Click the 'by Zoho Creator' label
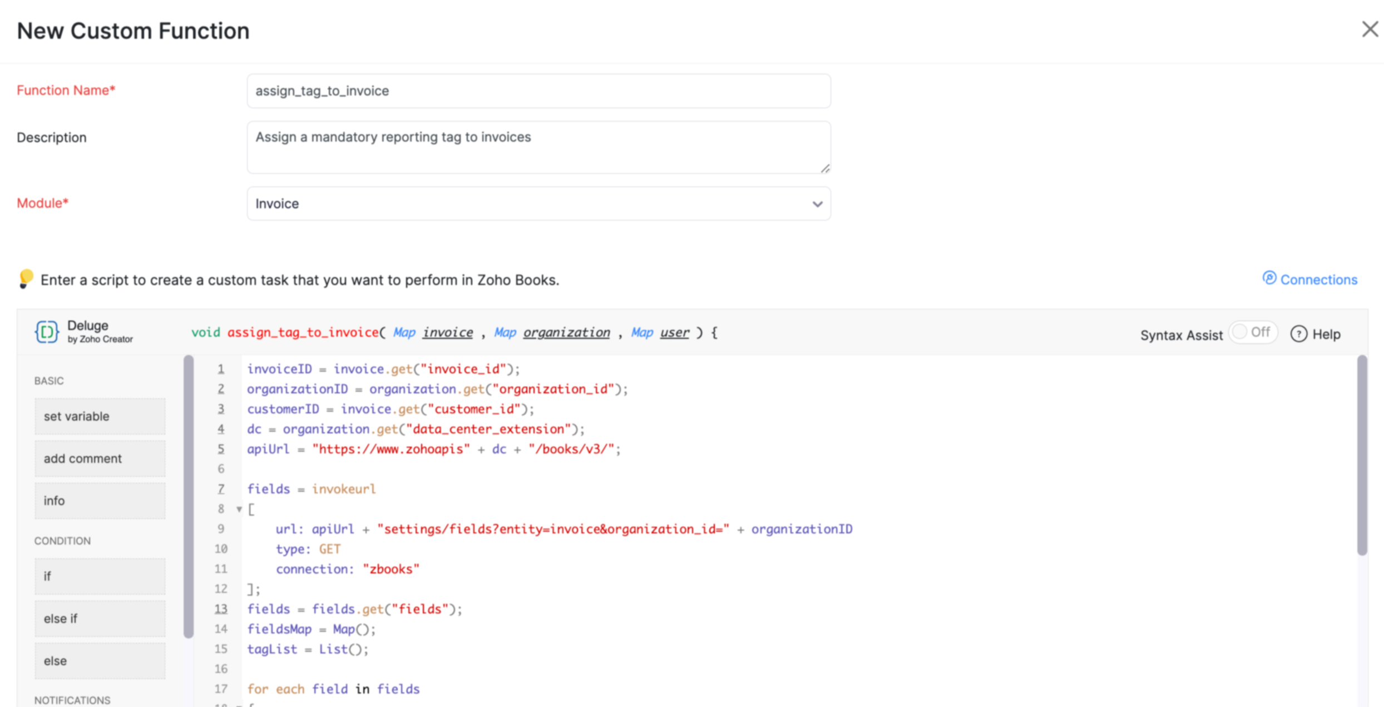The height and width of the screenshot is (707, 1384). click(100, 339)
